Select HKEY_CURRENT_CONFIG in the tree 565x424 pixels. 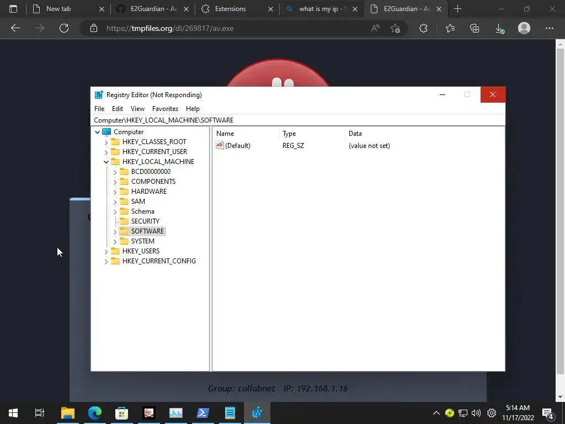pos(159,261)
